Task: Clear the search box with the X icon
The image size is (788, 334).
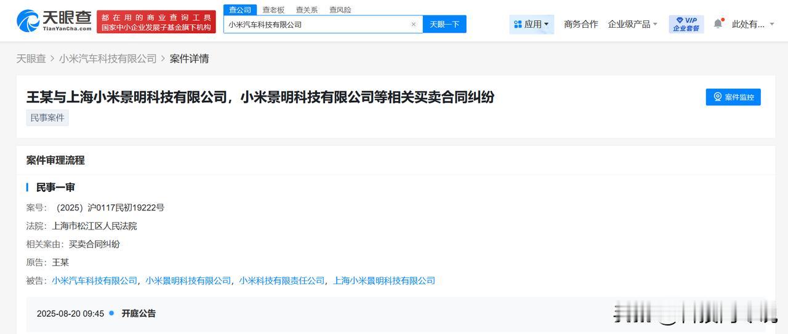Action: click(413, 25)
